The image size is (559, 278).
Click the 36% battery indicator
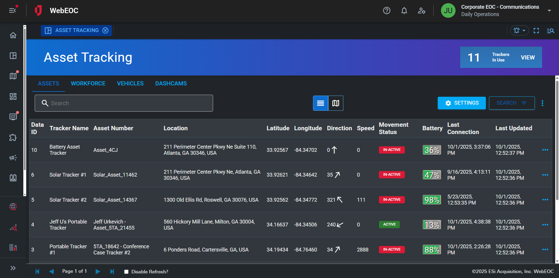[432, 150]
